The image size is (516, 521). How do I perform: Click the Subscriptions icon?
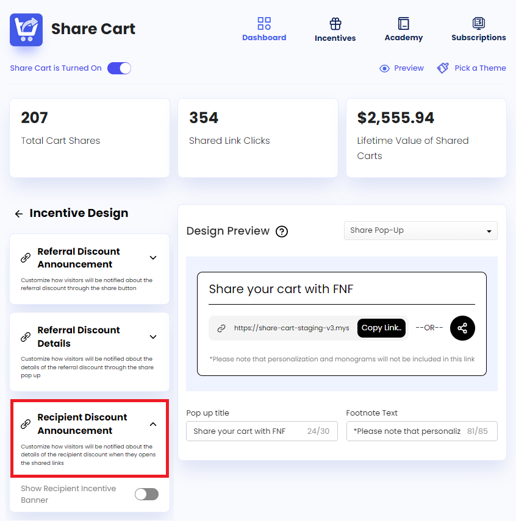click(x=478, y=23)
